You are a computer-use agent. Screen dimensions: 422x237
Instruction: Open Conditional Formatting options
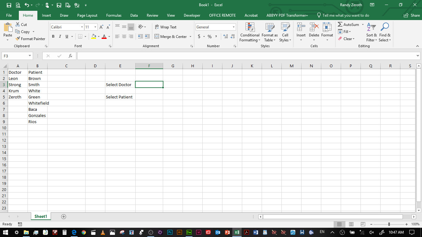250,32
